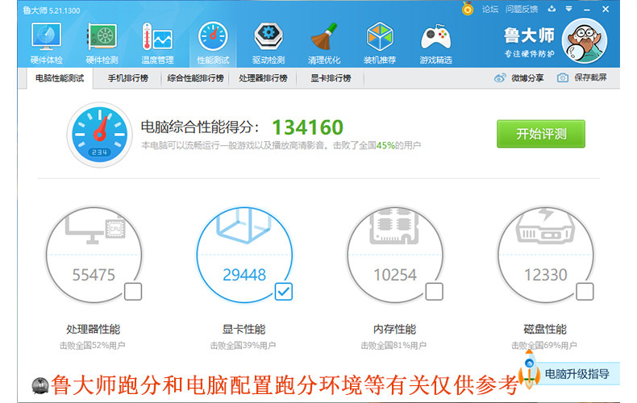Click memory circle showing 10254
The image size is (637, 403).
(x=395, y=255)
